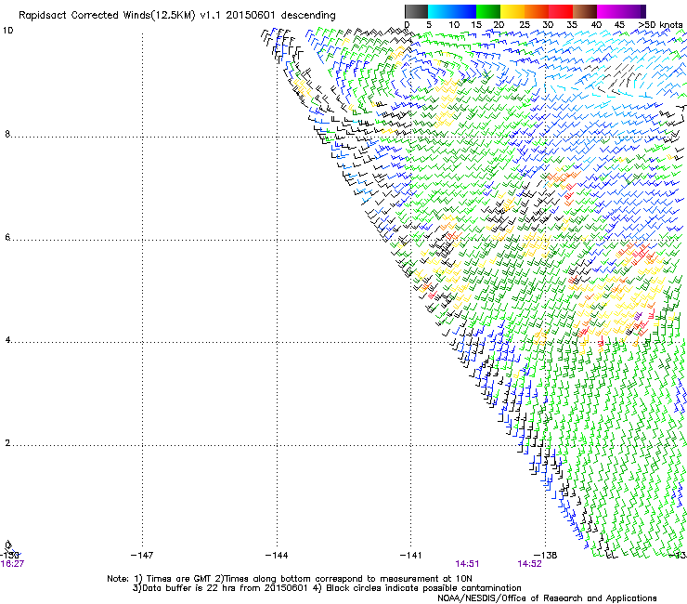Viewport: 687px width, 604px height.
Task: Click the plot title 'Rapidscat Corrected Winds(12.5KM)'
Action: [107, 16]
